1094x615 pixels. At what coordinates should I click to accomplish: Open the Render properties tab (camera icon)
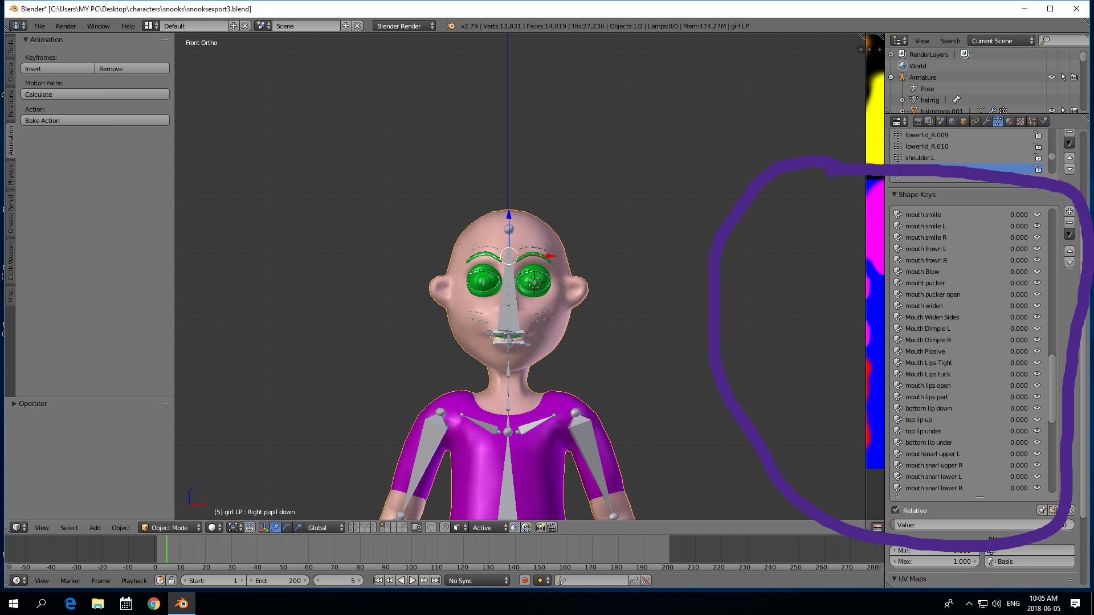pos(918,121)
